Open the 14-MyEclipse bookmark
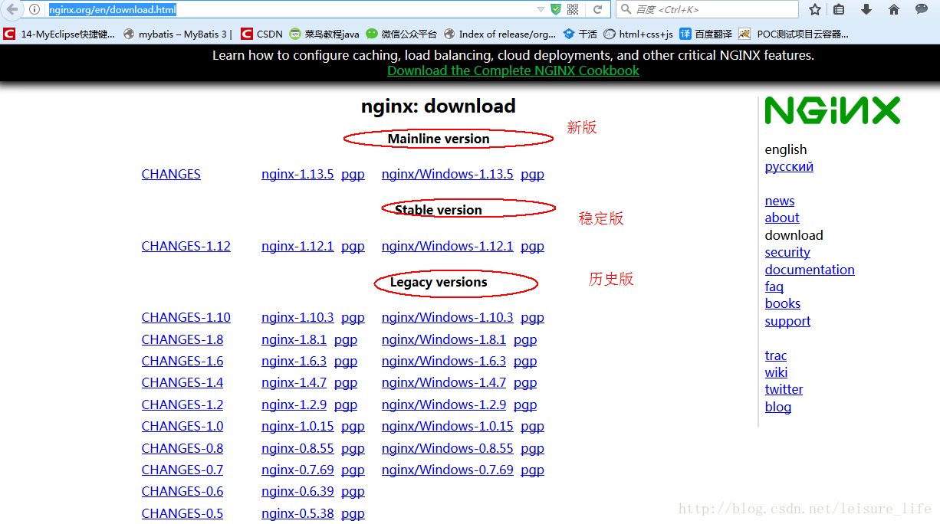Image resolution: width=940 pixels, height=524 pixels. 59,34
